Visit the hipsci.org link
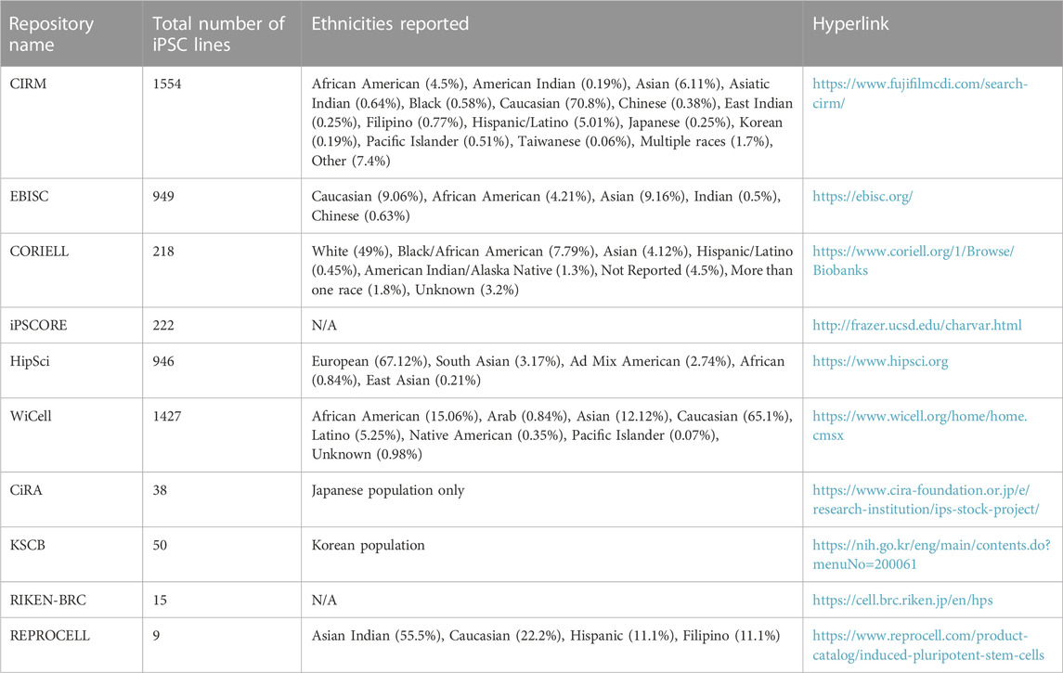The width and height of the screenshot is (1063, 673). coord(881,361)
